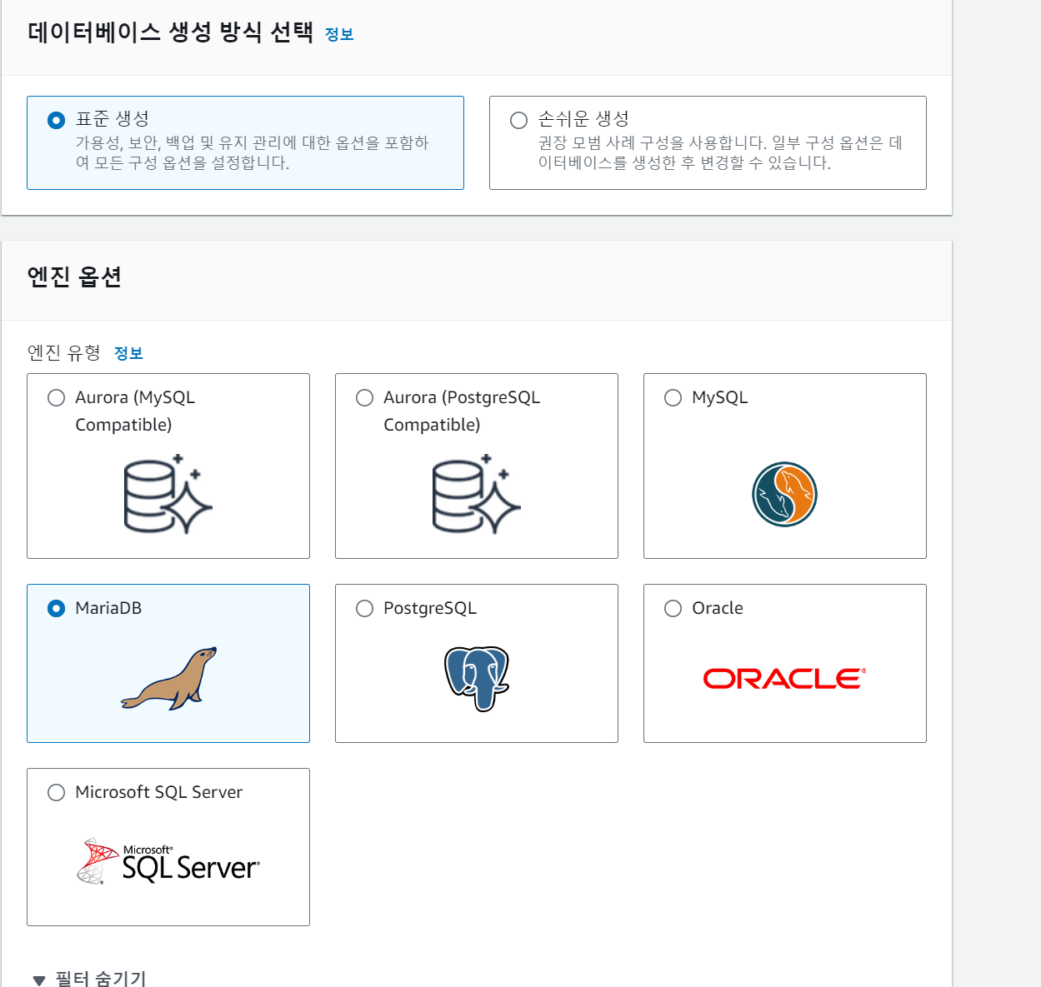Select the MariaDB engine radio button
This screenshot has width=1041, height=987.
coord(56,608)
